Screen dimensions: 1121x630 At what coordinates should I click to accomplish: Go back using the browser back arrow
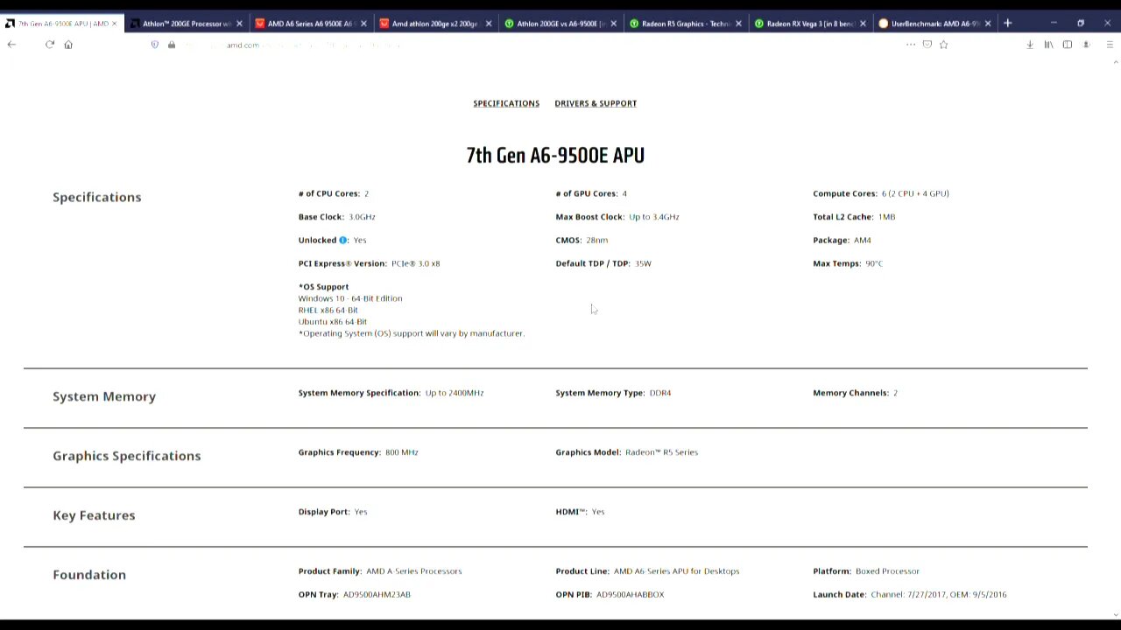coord(11,45)
